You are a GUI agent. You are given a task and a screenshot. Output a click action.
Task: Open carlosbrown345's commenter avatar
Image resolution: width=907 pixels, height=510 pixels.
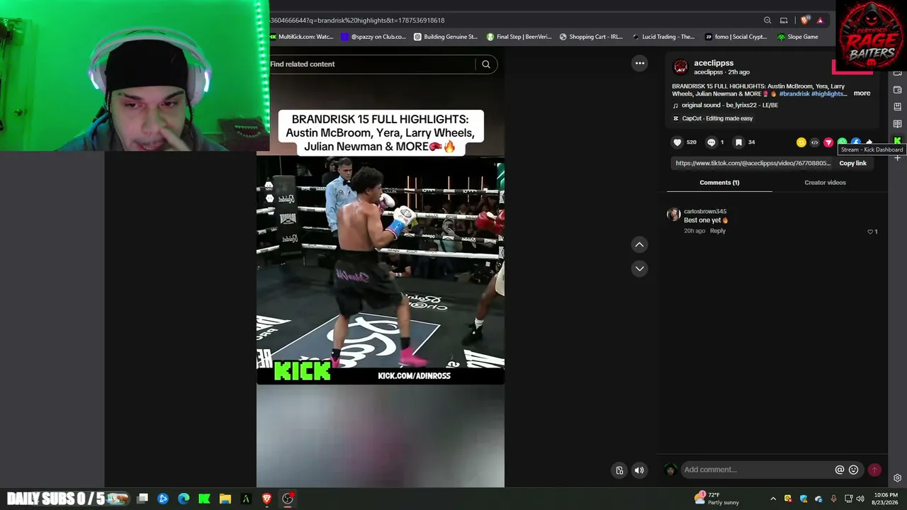(x=673, y=214)
